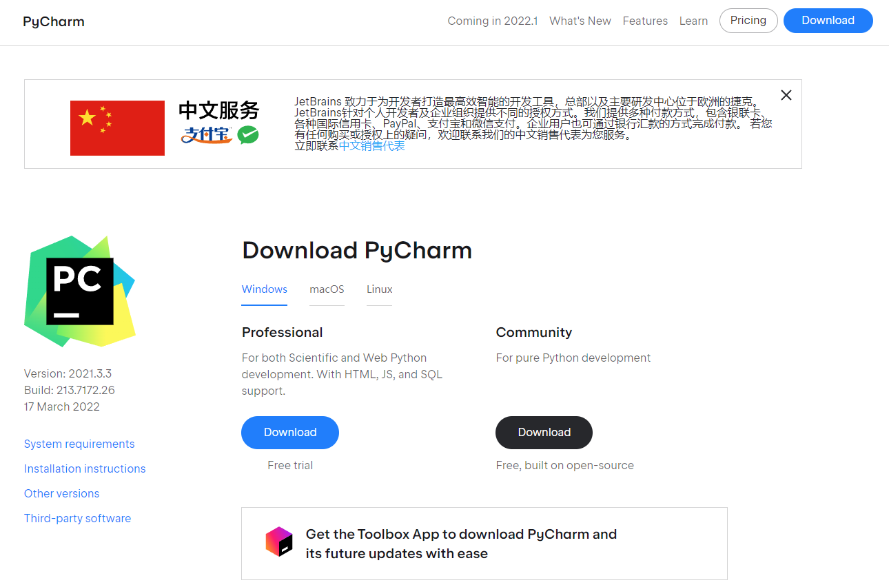Open the Learn navigation link
Image resolution: width=889 pixels, height=587 pixels.
[x=693, y=21]
